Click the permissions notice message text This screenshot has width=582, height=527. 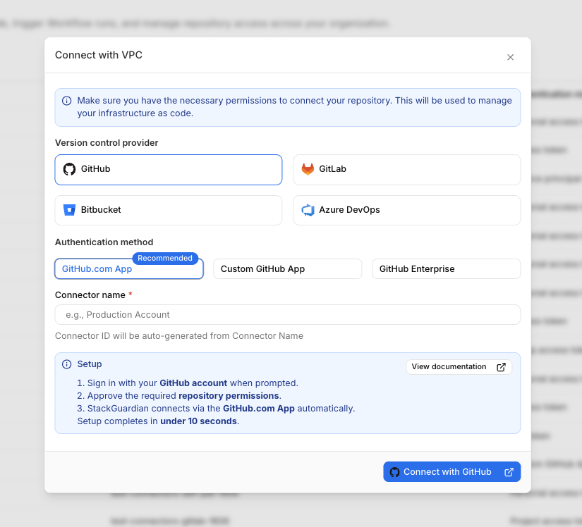pyautogui.click(x=294, y=106)
